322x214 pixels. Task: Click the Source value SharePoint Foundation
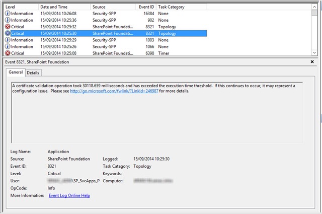click(69, 159)
